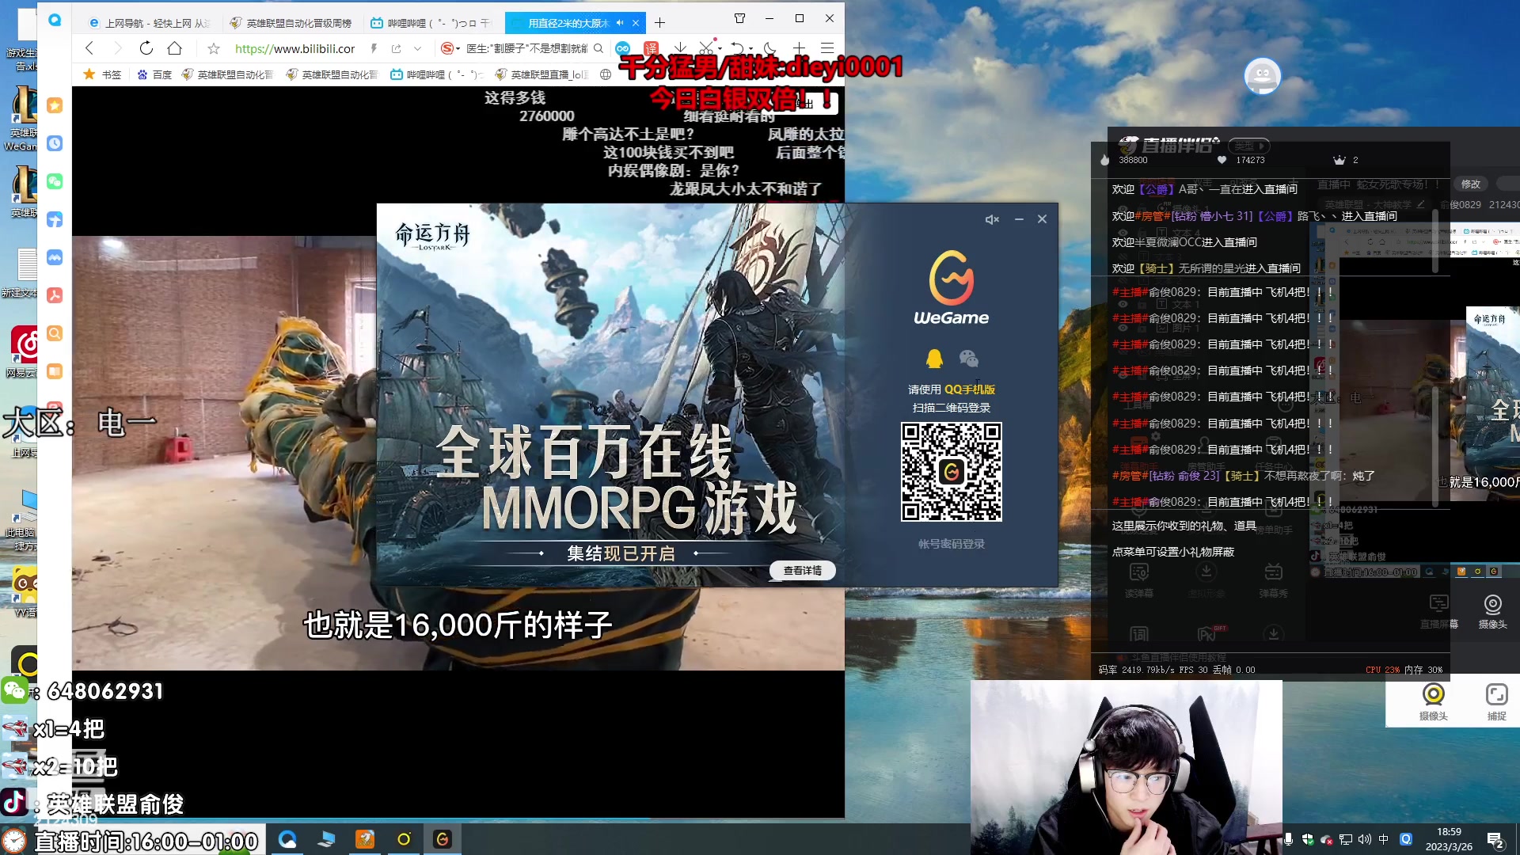
Task: Select 摄像头 source in the white panel
Action: click(x=1433, y=701)
